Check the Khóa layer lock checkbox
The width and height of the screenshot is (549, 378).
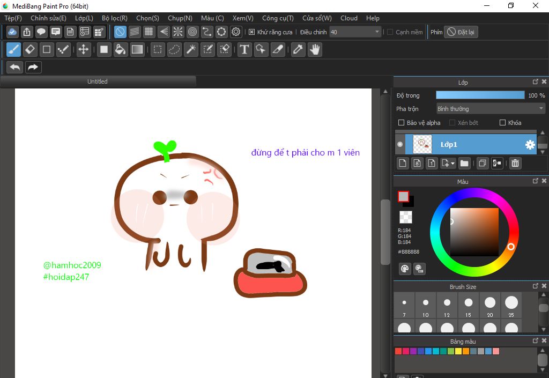[x=502, y=122]
